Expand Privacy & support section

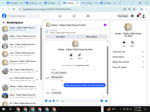point(128,67)
